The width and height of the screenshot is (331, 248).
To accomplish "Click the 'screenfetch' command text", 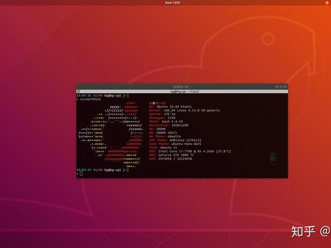I will [x=90, y=99].
